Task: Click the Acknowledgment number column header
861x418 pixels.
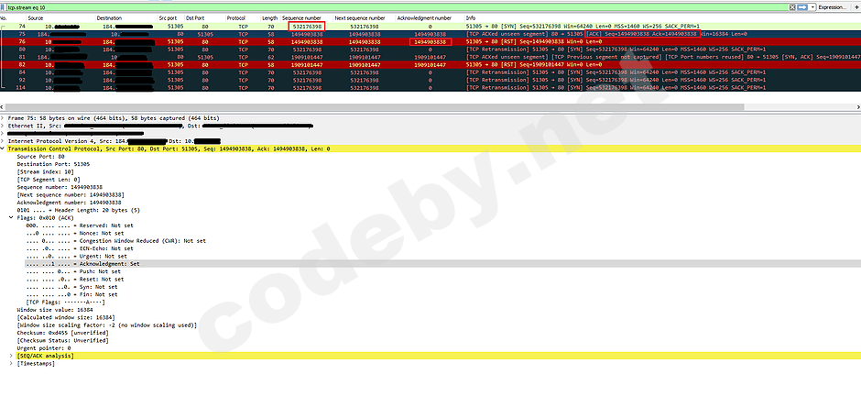Action: pyautogui.click(x=424, y=18)
